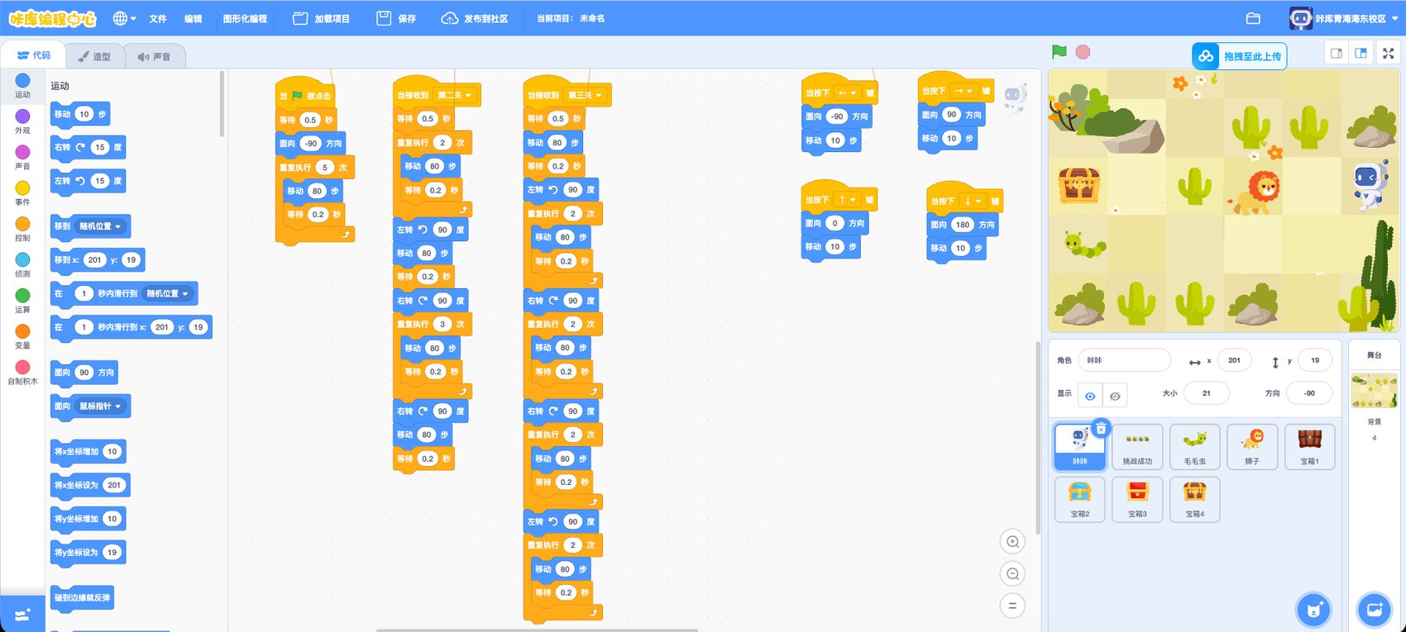Select the 自制积木 block category
Viewport: 1406px width, 632px height.
[22, 372]
